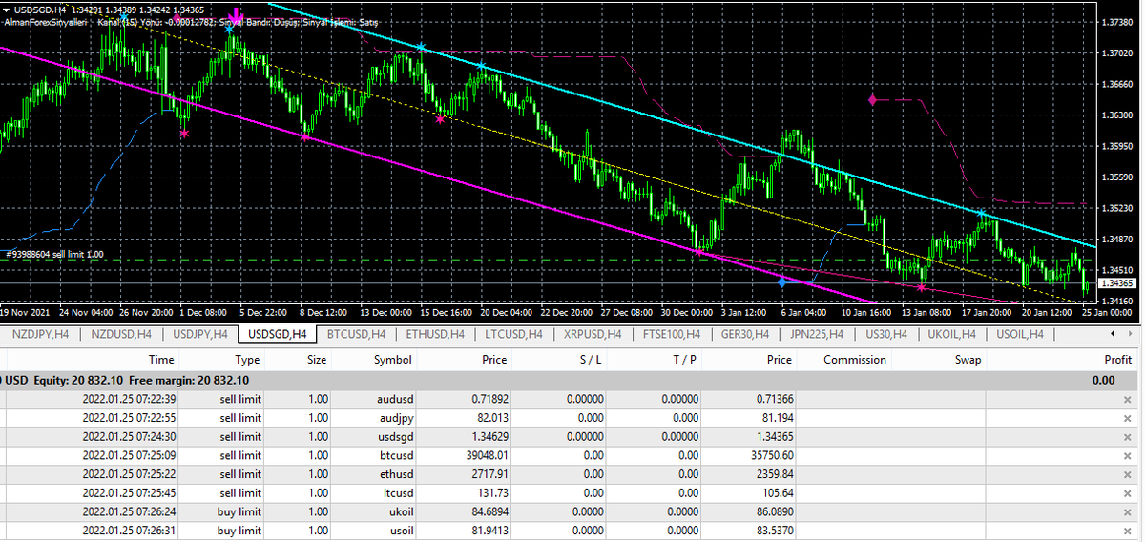1145x542 pixels.
Task: Click the current price tag 1.34365
Action: [x=1118, y=283]
